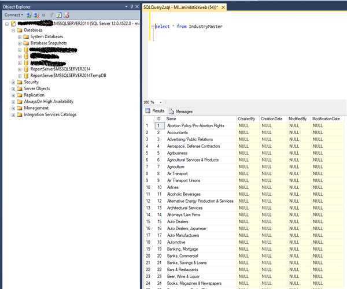Expand the Security folder
Viewport: 347px width, 289px height.
click(x=13, y=82)
